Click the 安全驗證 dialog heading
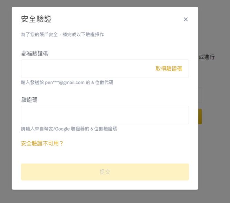Viewport: 230px width, 203px height. click(x=36, y=19)
